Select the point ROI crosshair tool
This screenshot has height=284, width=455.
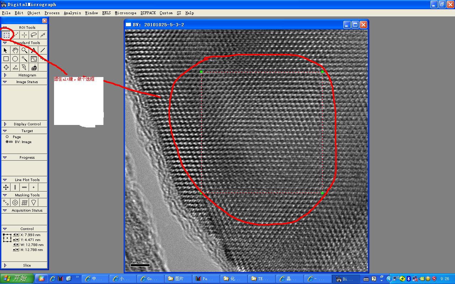pyautogui.click(x=24, y=35)
